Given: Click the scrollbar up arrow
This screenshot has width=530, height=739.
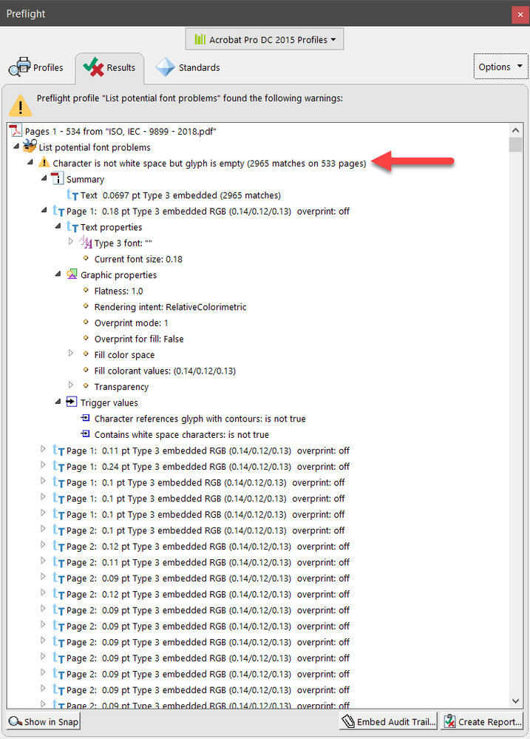Looking at the screenshot, I should pos(515,130).
